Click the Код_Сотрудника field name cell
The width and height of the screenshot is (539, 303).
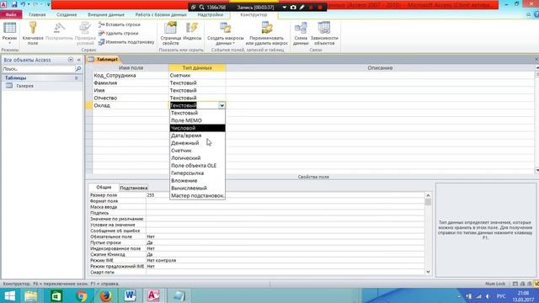tap(131, 75)
